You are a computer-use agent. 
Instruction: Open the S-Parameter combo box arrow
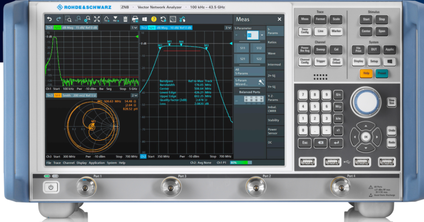[x=262, y=35]
